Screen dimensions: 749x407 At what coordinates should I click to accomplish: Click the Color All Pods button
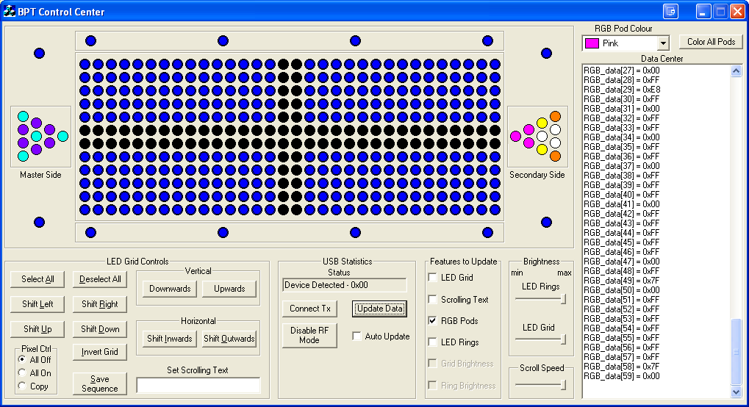(711, 42)
